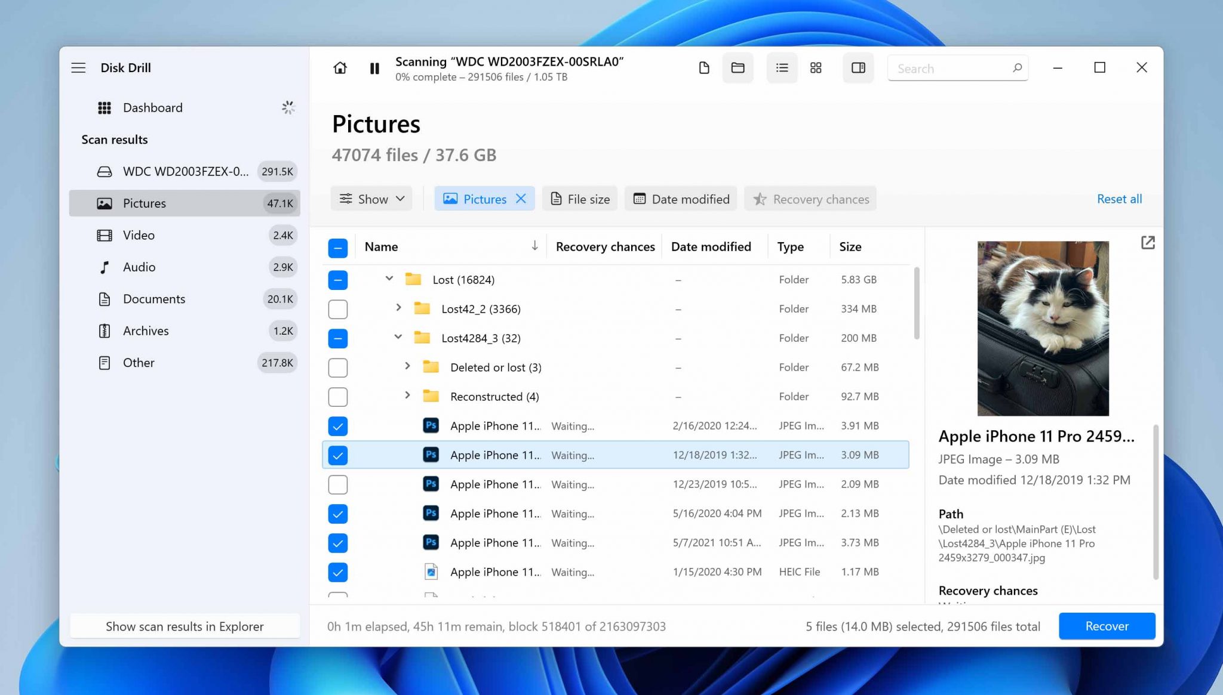Open the cat preview in external viewer

1148,243
